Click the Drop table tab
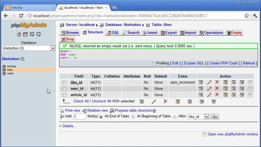This screenshot has width=261, height=147. [68, 39]
